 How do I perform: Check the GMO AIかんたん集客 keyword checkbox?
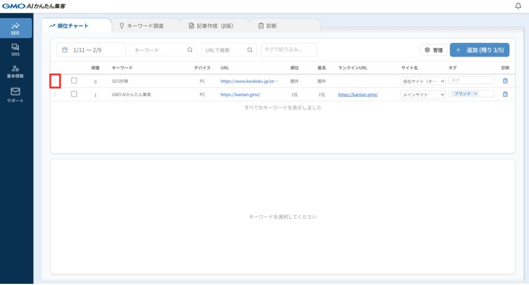[74, 94]
